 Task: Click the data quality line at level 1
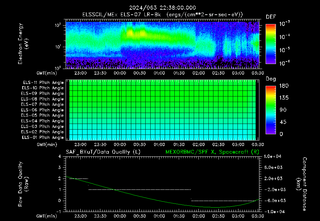pyautogui.click(x=140, y=189)
